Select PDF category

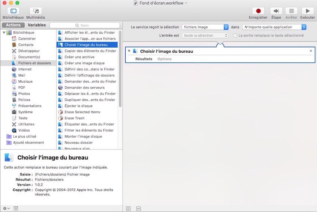tap(22, 87)
